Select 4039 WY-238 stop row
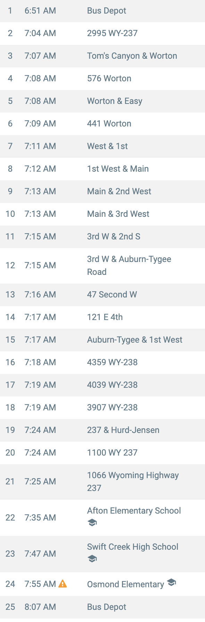 tap(102, 385)
